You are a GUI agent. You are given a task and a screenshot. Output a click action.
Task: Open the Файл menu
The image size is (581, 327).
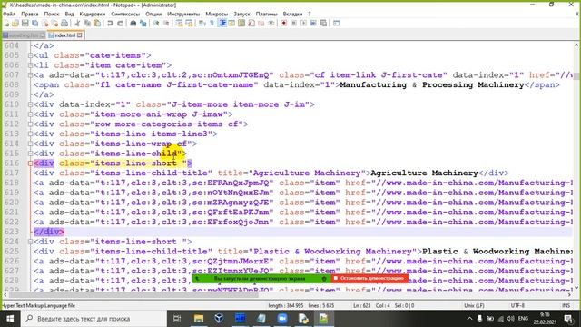click(x=9, y=14)
